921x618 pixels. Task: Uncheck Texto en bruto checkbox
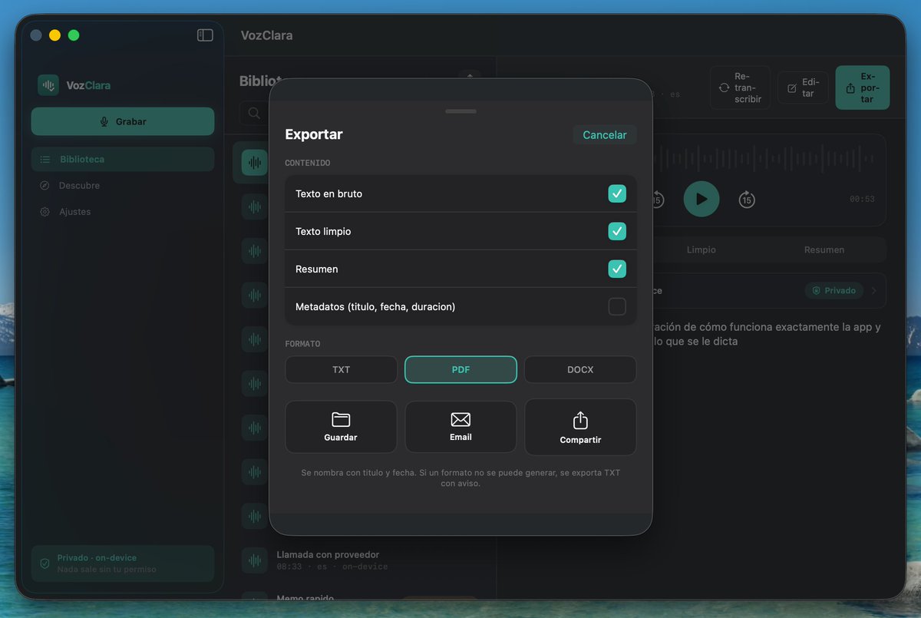click(x=617, y=193)
